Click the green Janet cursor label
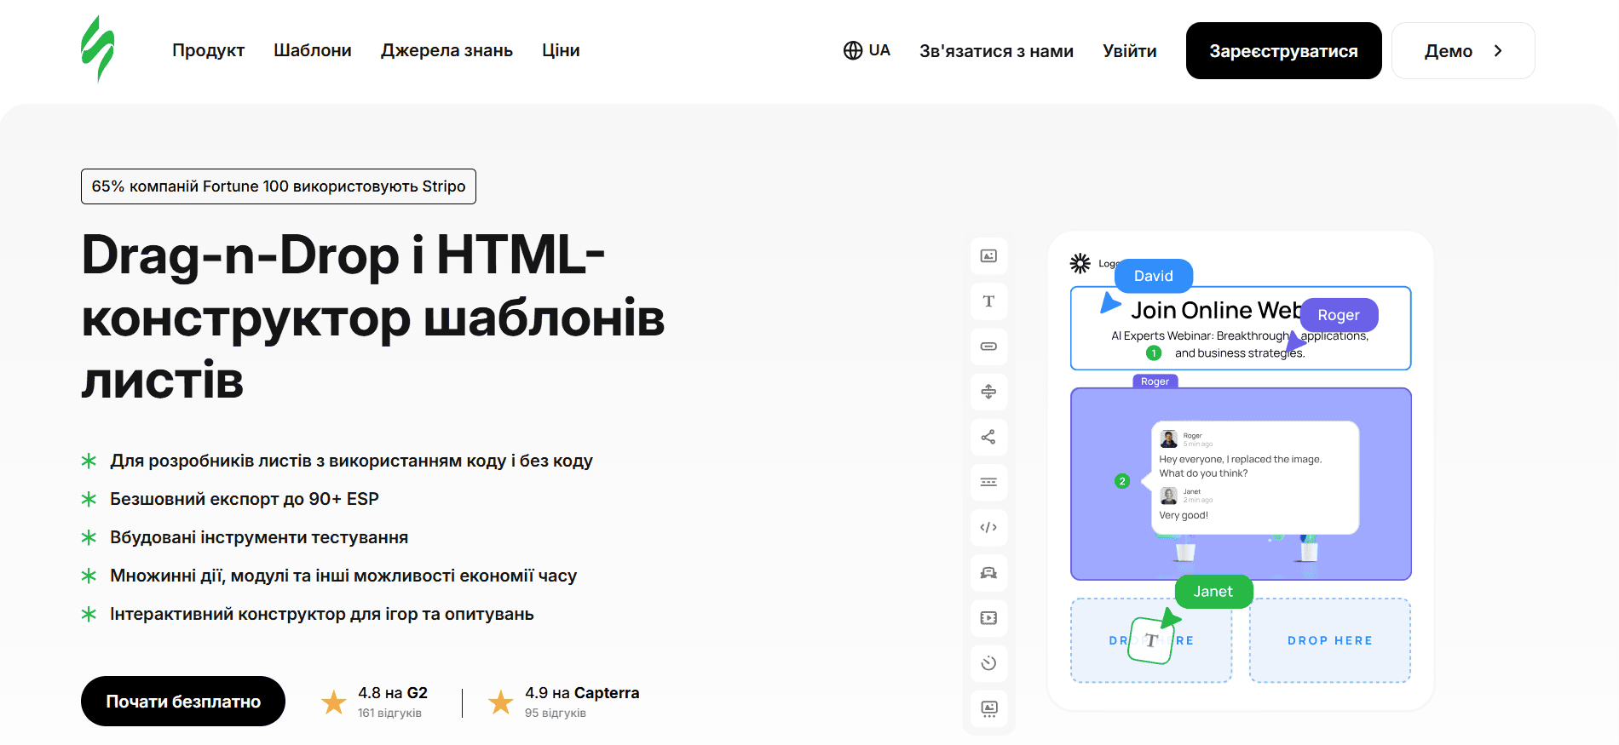Viewport: 1619px width, 745px height. (x=1213, y=592)
